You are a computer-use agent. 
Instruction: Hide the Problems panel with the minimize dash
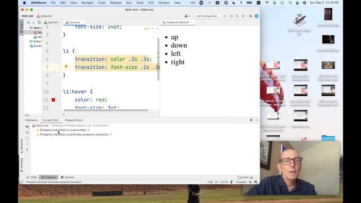click(x=257, y=120)
